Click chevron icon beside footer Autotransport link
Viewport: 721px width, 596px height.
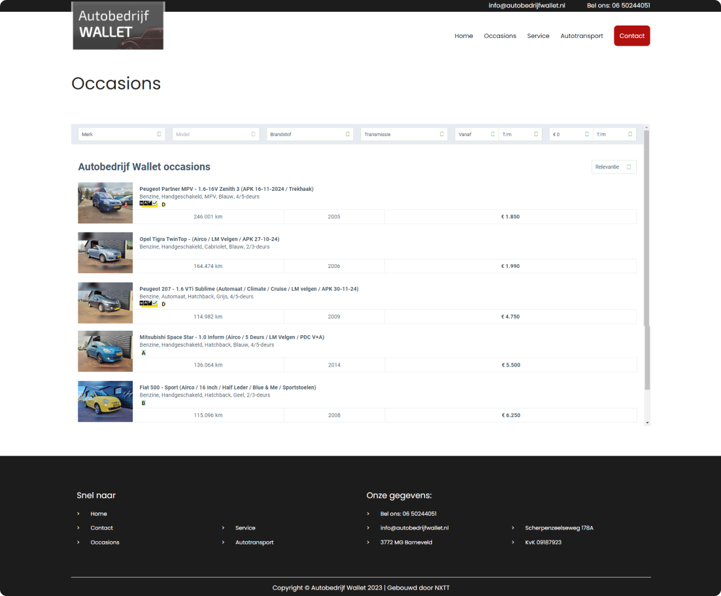point(223,542)
